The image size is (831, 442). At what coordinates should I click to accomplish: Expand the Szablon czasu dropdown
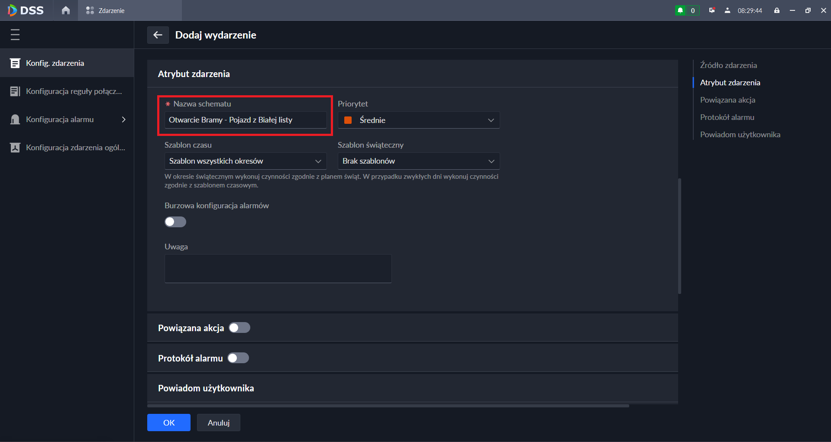[245, 161]
